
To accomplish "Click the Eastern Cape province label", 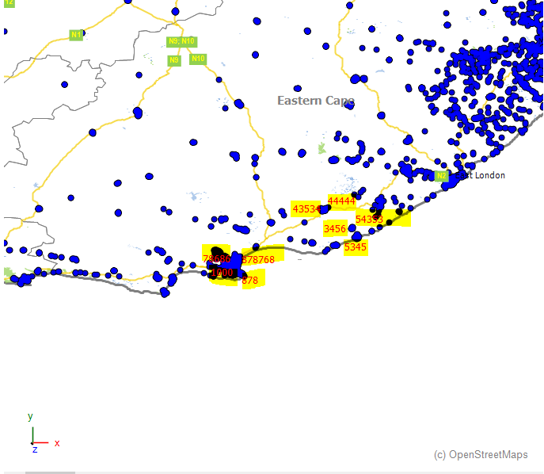I will 315,101.
